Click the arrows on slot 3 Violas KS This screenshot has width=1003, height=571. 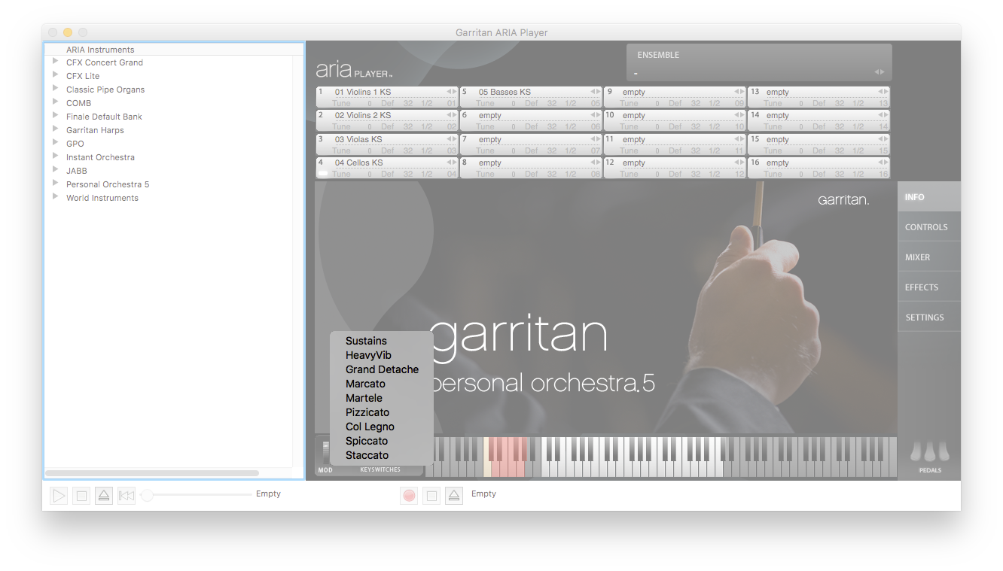pyautogui.click(x=452, y=139)
